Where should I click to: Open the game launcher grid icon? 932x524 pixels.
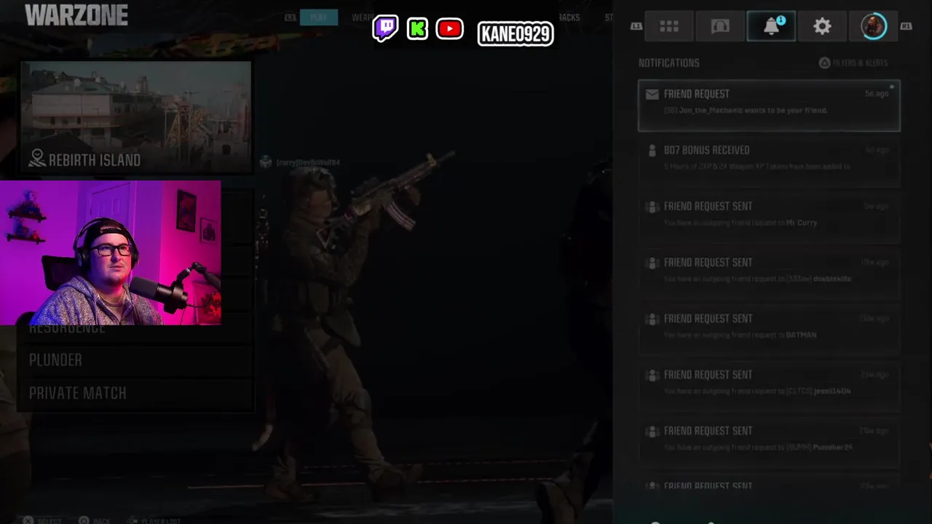(669, 27)
